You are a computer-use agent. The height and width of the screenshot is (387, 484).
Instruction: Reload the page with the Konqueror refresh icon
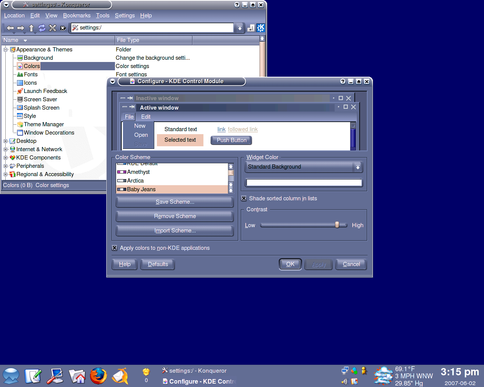pos(42,28)
